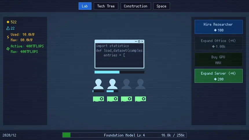Go to the Construction tab
This screenshot has height=140, width=249.
pos(136,6)
